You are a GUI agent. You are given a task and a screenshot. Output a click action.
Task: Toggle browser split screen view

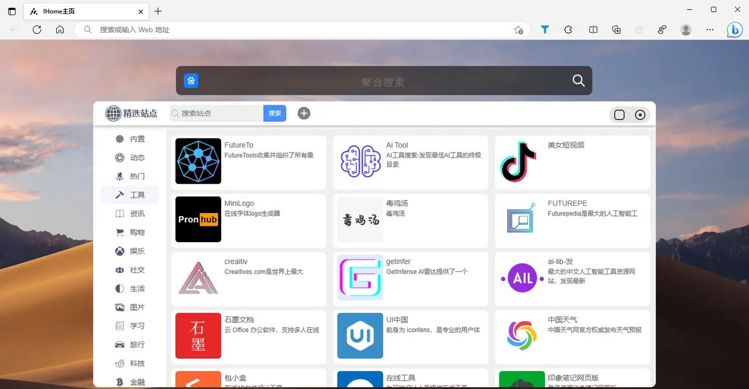tap(593, 29)
